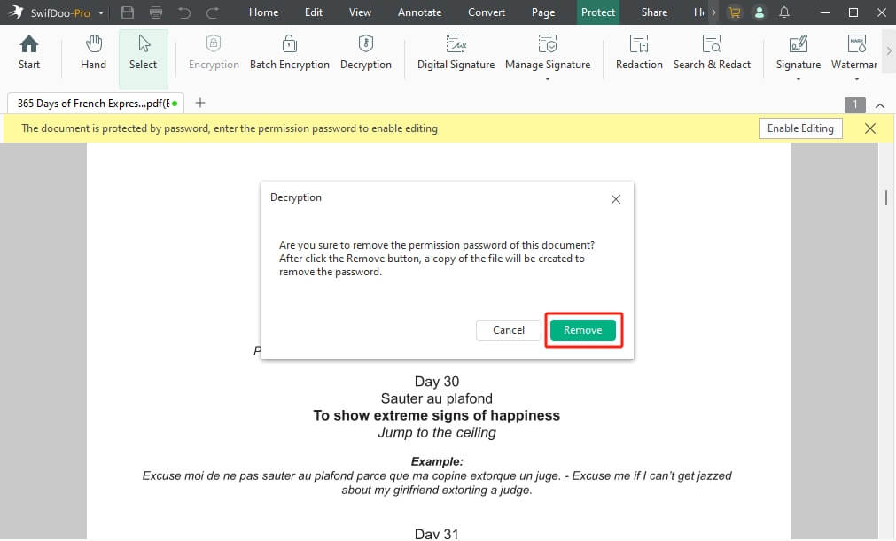Open SwifDoo-Pro dropdown arrow

(101, 12)
